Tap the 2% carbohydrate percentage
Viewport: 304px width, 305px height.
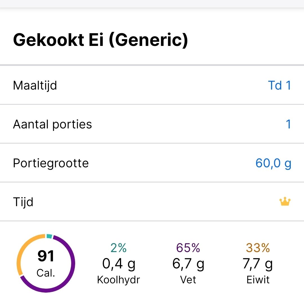tap(118, 248)
